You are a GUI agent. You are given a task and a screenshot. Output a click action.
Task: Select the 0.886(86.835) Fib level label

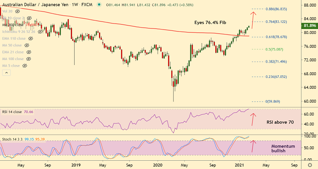tap(276, 9)
